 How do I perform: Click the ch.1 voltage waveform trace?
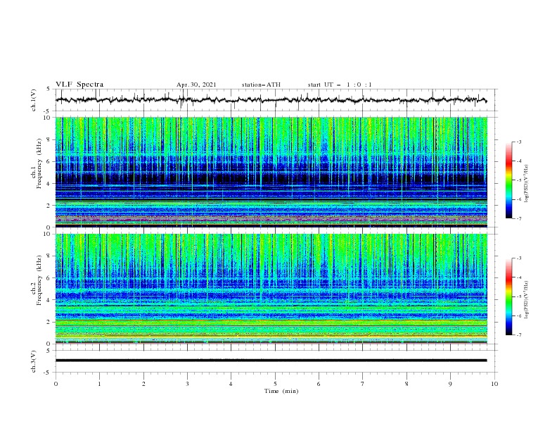pos(271,100)
